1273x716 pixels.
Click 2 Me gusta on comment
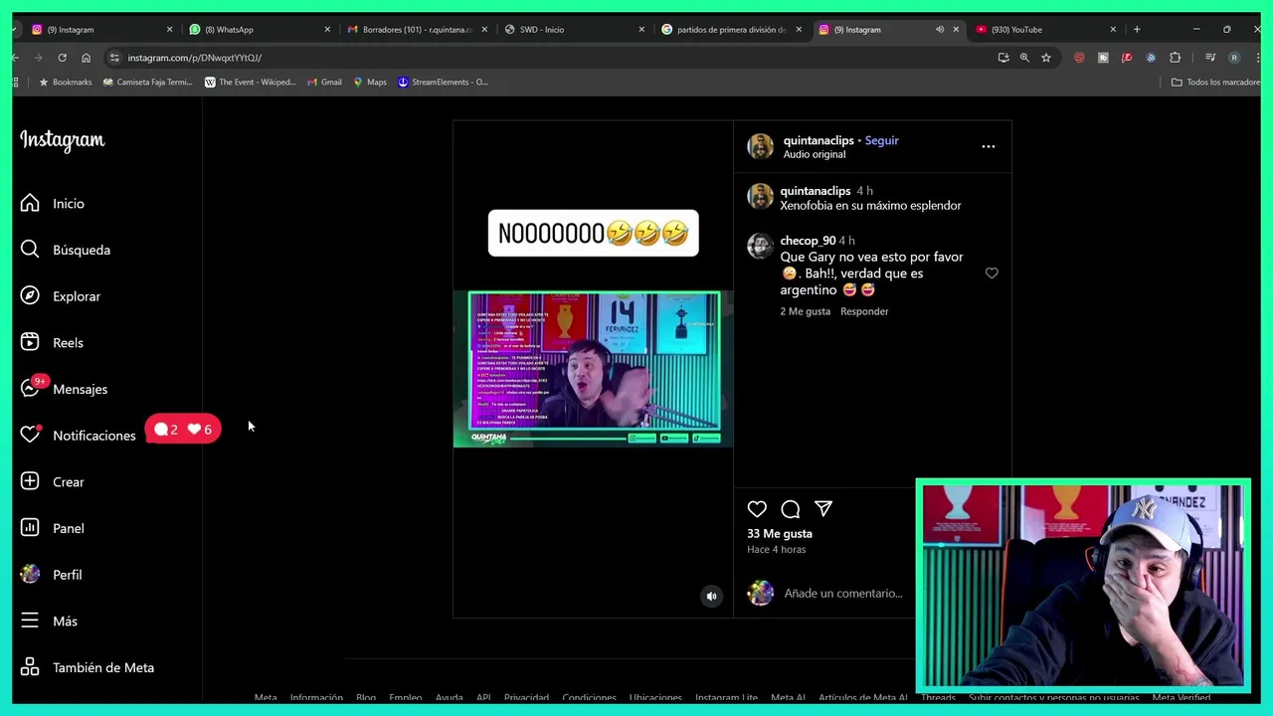pos(805,311)
